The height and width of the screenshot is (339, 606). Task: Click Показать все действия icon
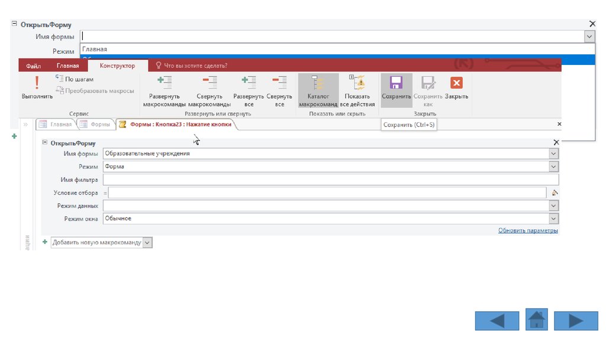[x=357, y=83]
